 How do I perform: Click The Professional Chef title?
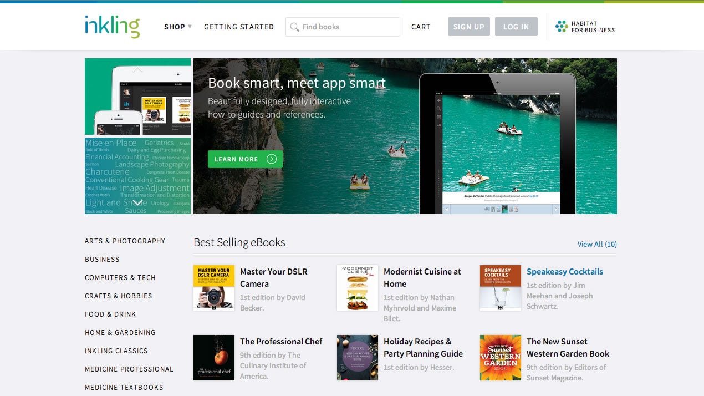(x=281, y=341)
